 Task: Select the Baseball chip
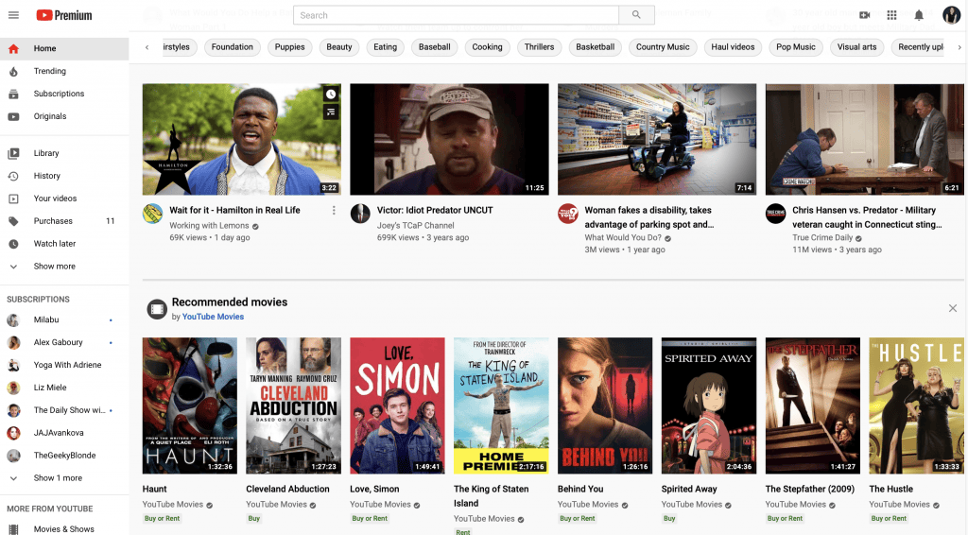click(435, 47)
